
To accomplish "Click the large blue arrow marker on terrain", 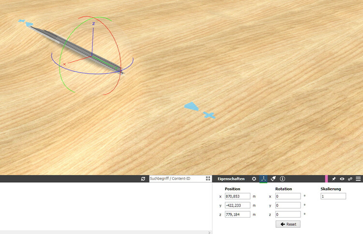I will coord(192,106).
